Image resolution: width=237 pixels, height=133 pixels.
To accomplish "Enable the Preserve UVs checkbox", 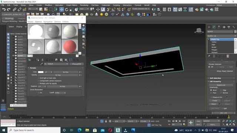I will (x=211, y=97).
